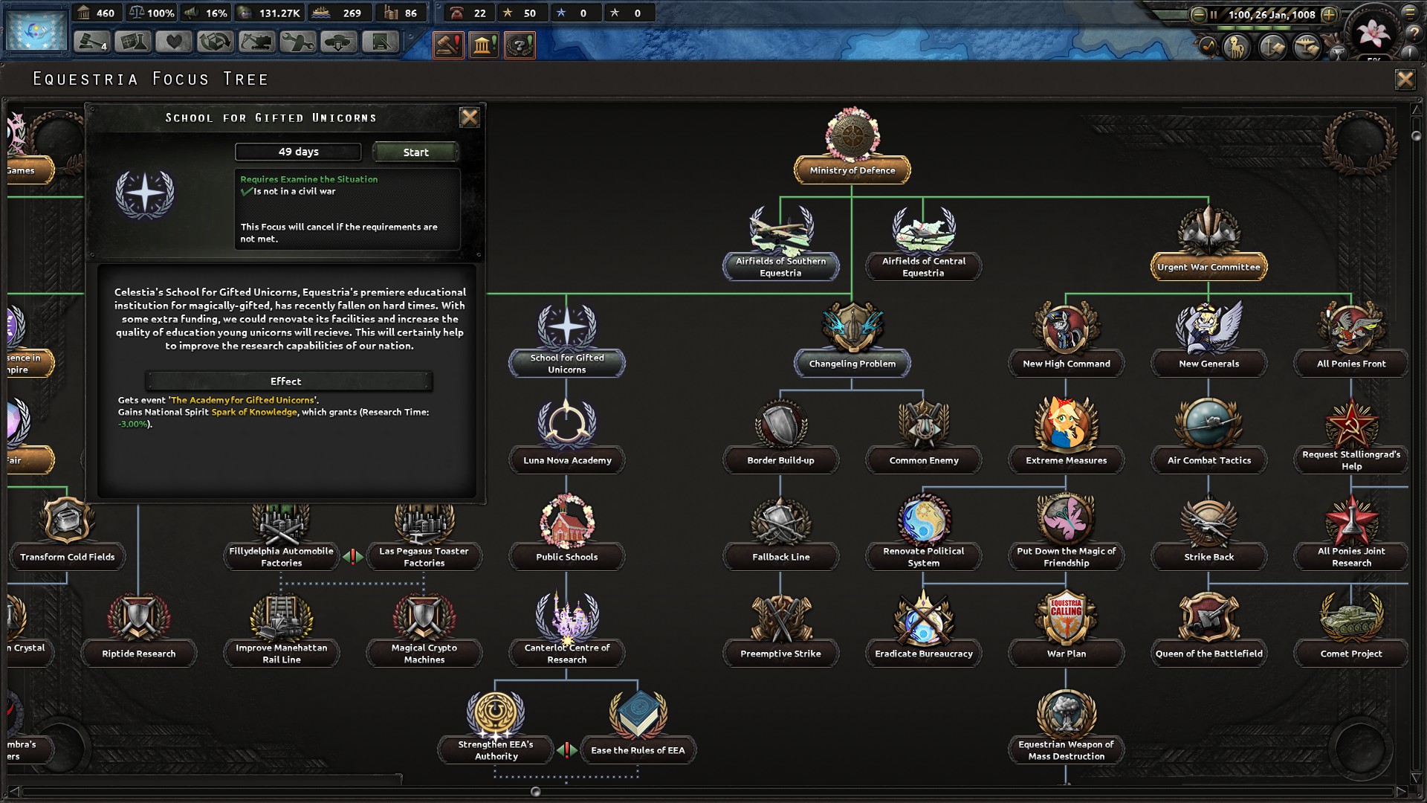Open the Trade tab with circular arrows
This screenshot has width=1427, height=803.
(x=215, y=42)
